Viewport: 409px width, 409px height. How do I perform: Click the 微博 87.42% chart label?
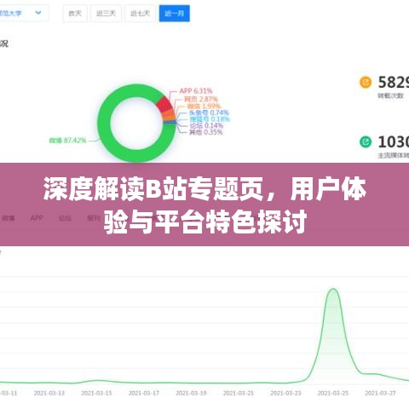tap(67, 141)
